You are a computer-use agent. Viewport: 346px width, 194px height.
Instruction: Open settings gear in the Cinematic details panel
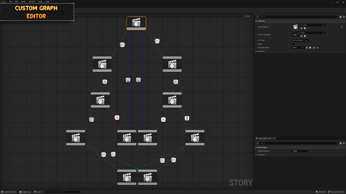point(344,17)
